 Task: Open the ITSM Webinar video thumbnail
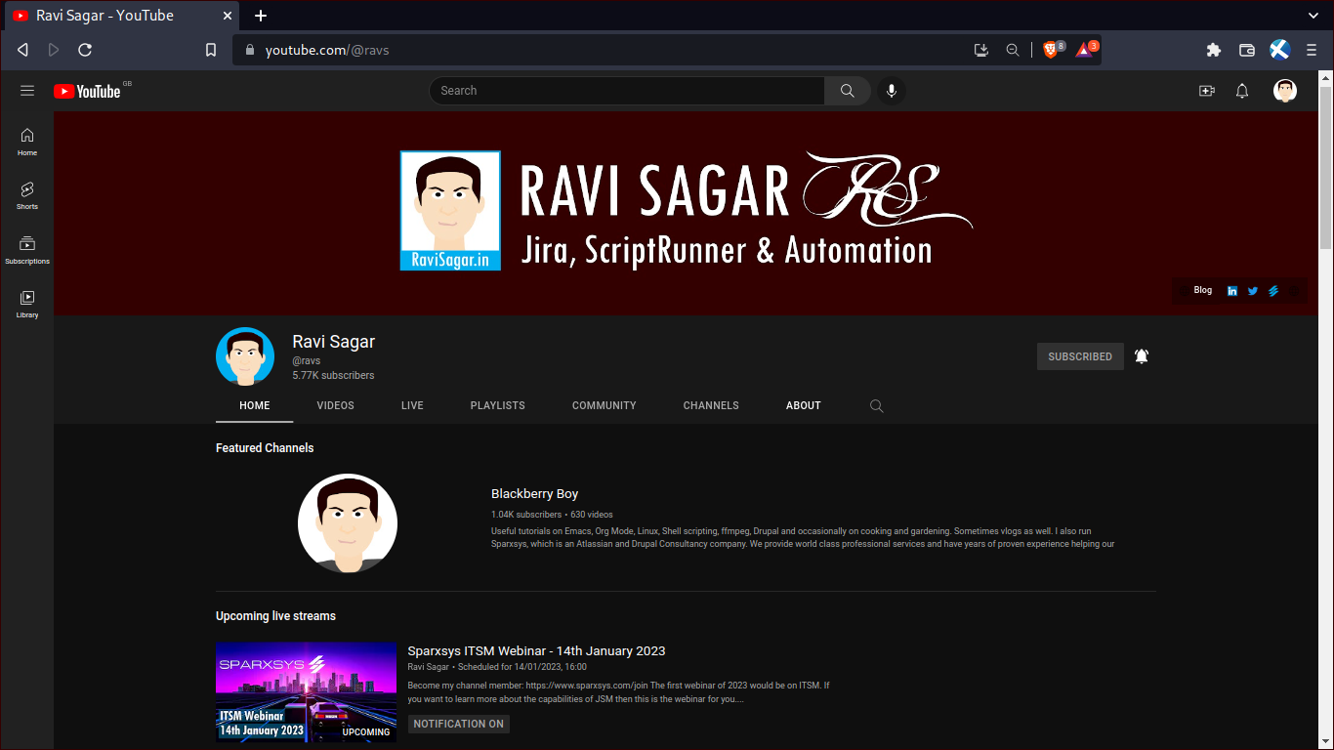306,692
